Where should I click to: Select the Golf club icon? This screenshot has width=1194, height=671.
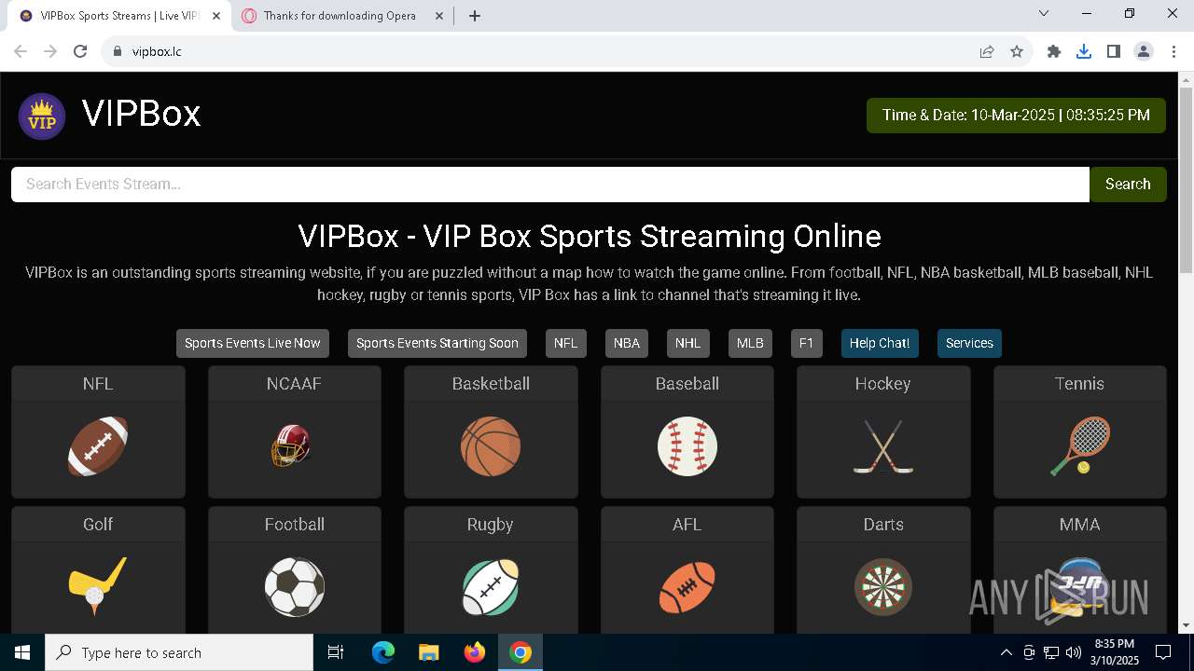(98, 587)
